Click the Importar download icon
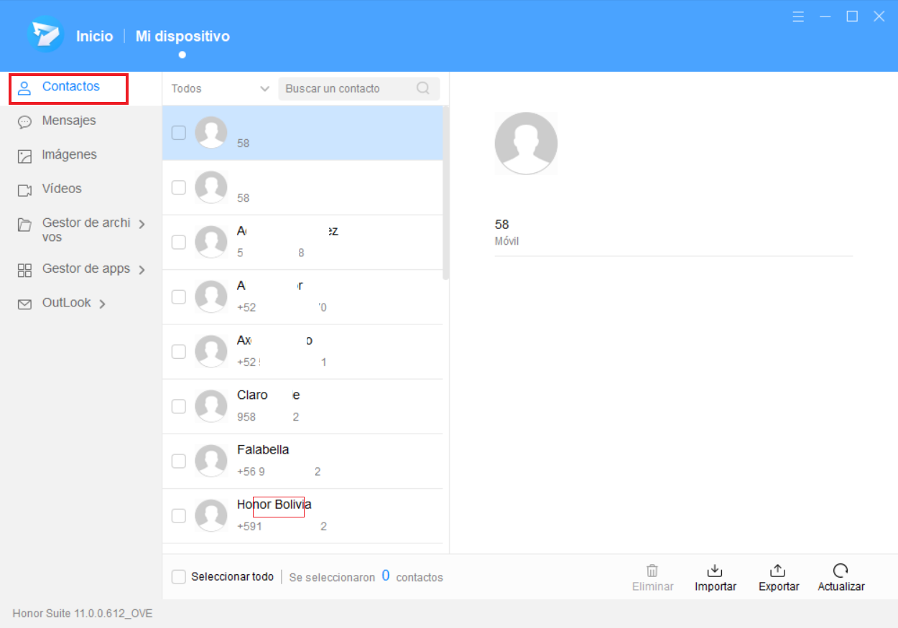 (715, 571)
